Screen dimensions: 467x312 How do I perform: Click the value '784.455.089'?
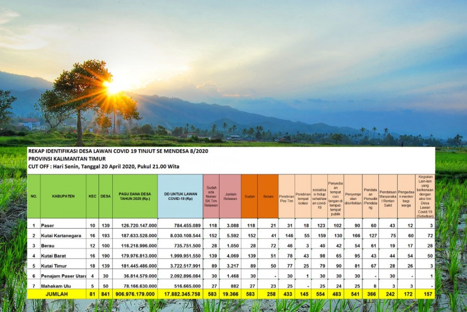(x=187, y=225)
